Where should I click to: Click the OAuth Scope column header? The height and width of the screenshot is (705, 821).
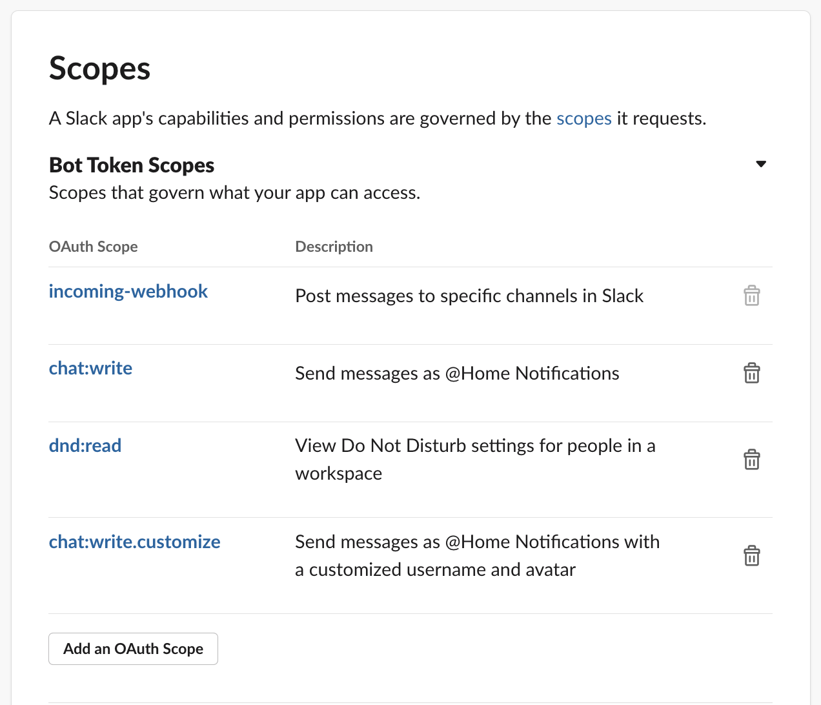[x=93, y=247]
